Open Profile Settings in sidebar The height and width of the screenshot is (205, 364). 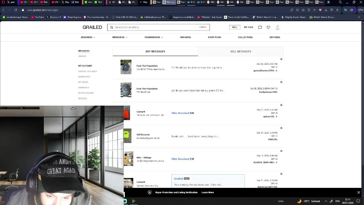pyautogui.click(x=88, y=71)
